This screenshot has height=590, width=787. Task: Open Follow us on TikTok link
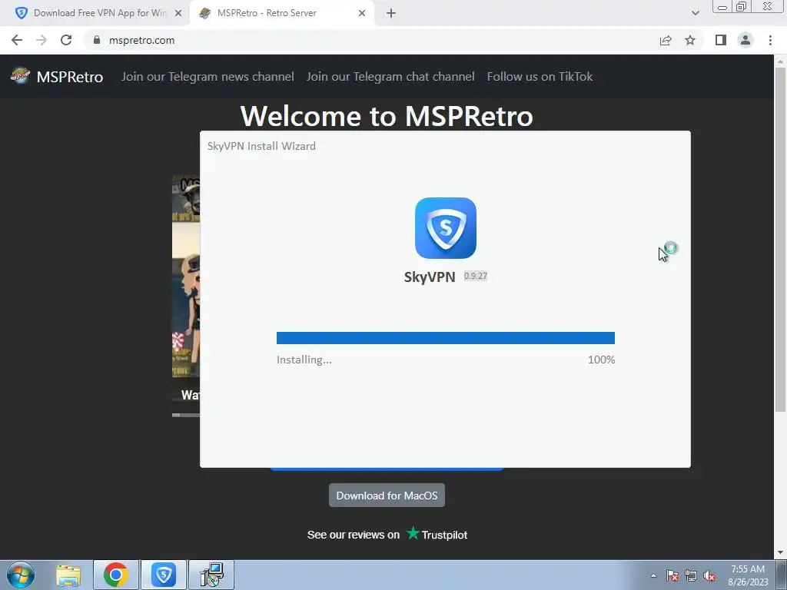point(540,76)
